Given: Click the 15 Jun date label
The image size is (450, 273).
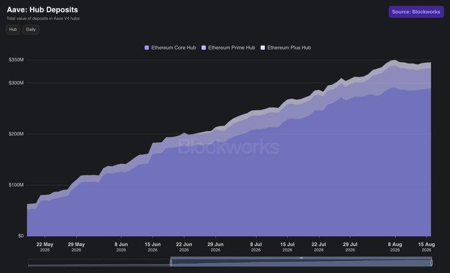Looking at the screenshot, I should click(x=153, y=247).
